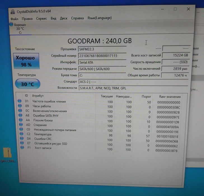204x196 pixels.
Task: Click the serial number field
Action: click(x=102, y=56)
